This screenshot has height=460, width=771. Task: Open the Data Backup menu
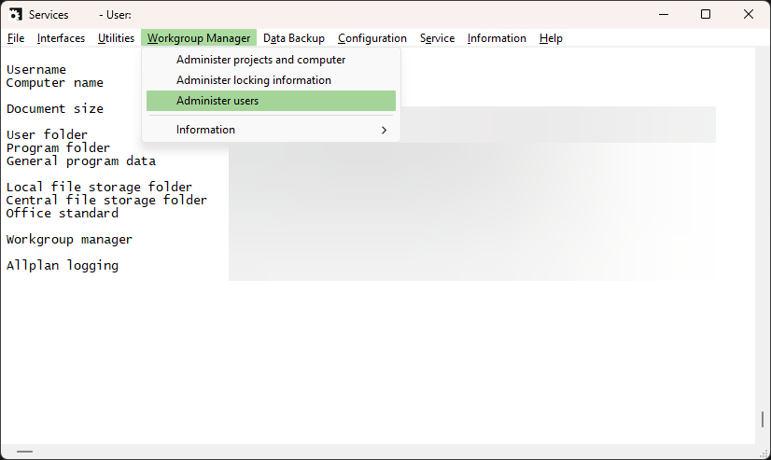point(294,38)
